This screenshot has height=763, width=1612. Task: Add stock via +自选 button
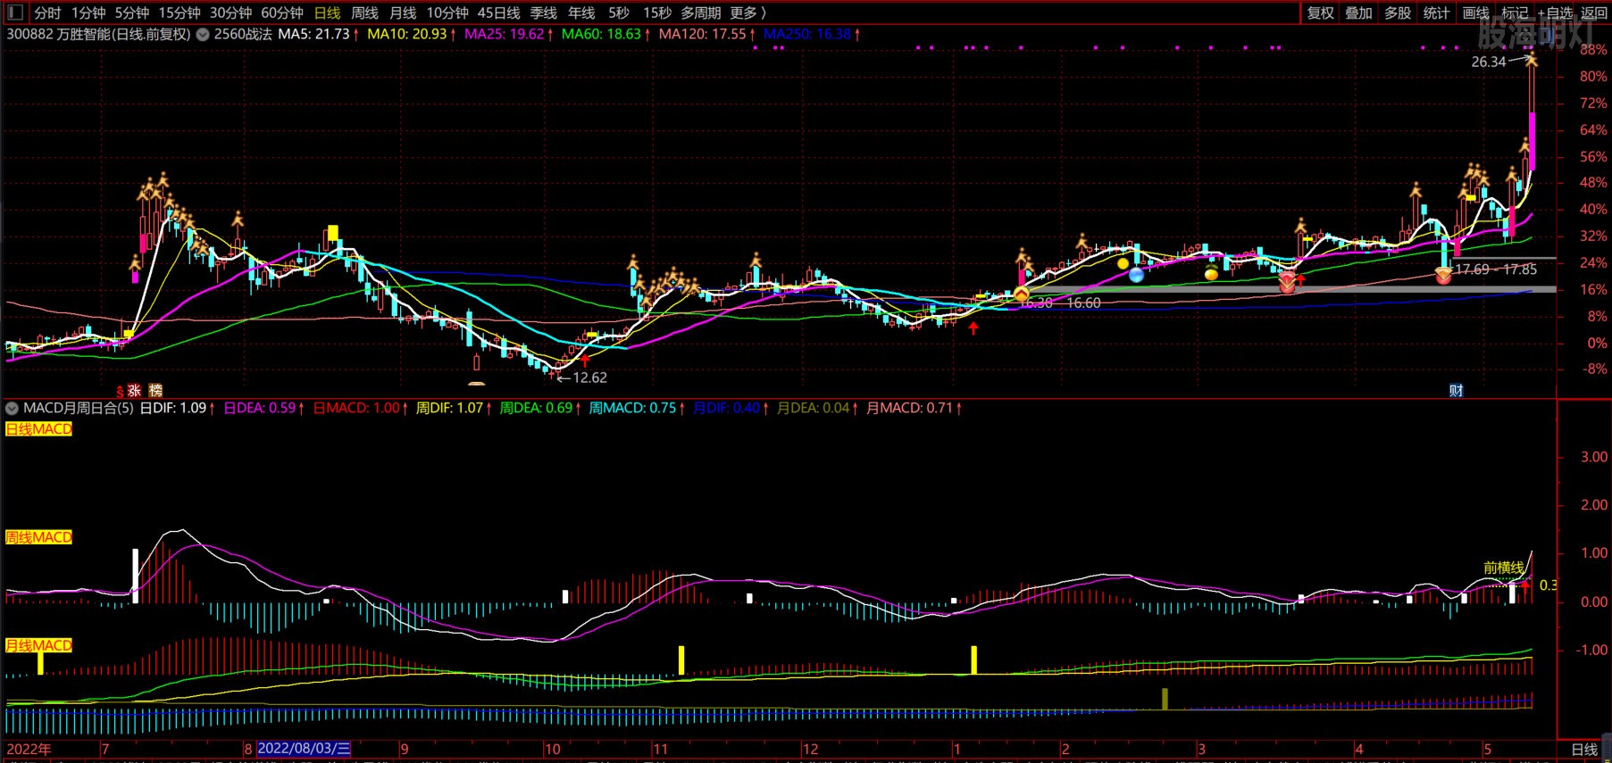pos(1555,12)
